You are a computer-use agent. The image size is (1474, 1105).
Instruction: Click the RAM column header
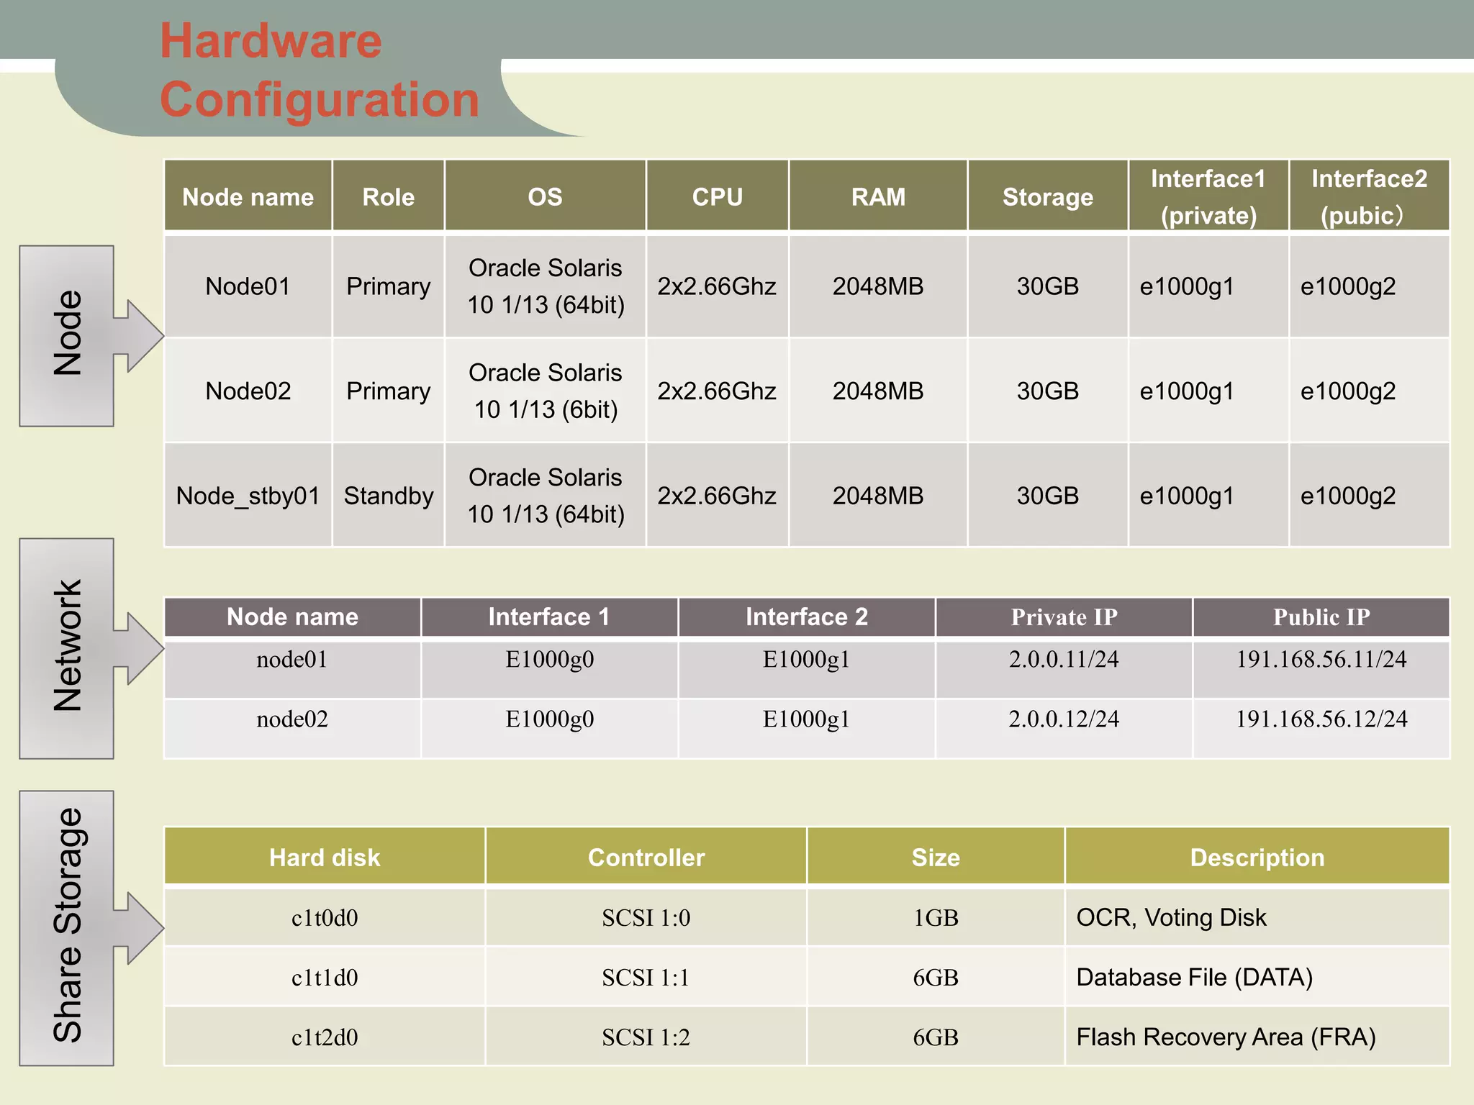click(x=878, y=196)
